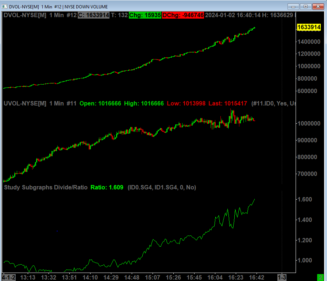The height and width of the screenshot is (281, 327).
Task: Click the DVOL-NYSE[M] 1 Min #12 chart header text
Action: click(x=40, y=15)
